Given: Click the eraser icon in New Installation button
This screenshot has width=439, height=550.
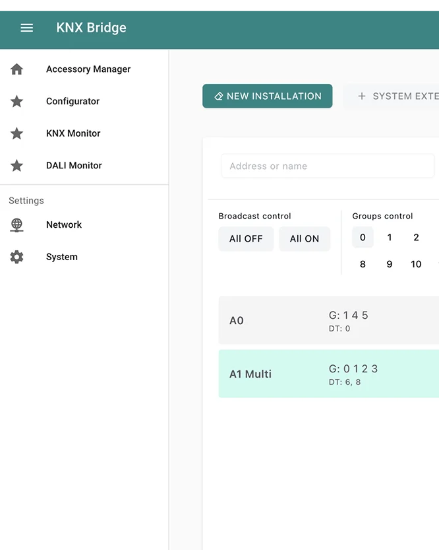Looking at the screenshot, I should (219, 96).
